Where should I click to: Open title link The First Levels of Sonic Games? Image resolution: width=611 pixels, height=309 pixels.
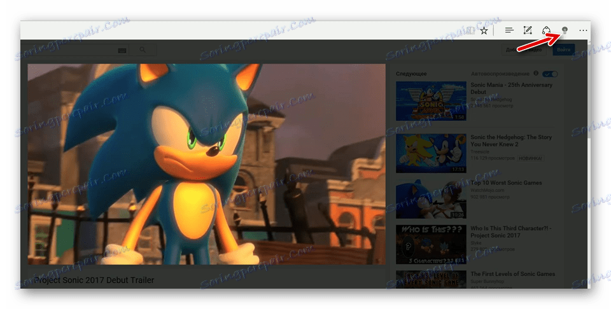(512, 274)
